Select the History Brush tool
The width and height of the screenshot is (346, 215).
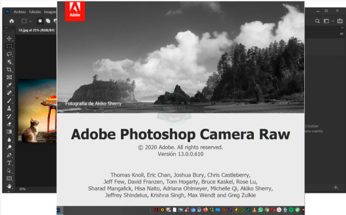9,116
